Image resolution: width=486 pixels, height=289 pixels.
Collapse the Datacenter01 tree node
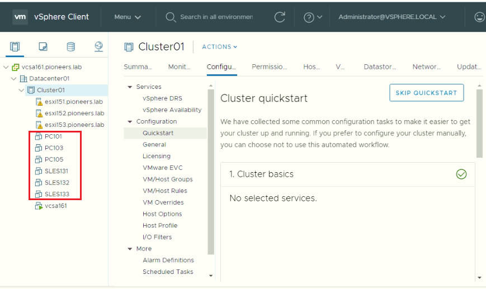(x=13, y=79)
